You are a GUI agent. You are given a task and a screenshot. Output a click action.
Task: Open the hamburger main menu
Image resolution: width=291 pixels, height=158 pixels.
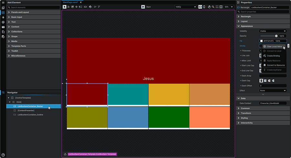pyautogui.click(x=3, y=3)
